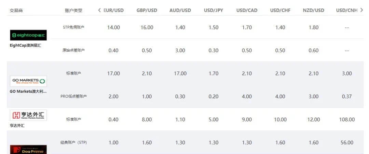Click the 亨达外汇 broker name
This screenshot has width=369, height=154.
click(17, 126)
